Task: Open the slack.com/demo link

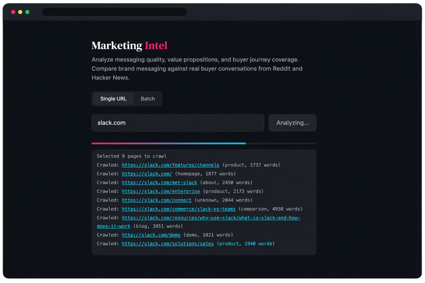Action: (151, 235)
